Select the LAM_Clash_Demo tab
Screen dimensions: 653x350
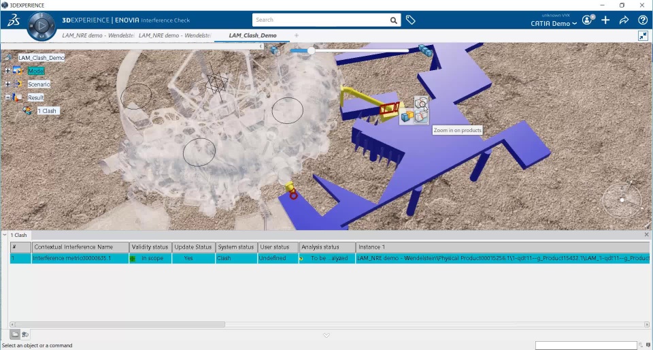[x=252, y=35]
